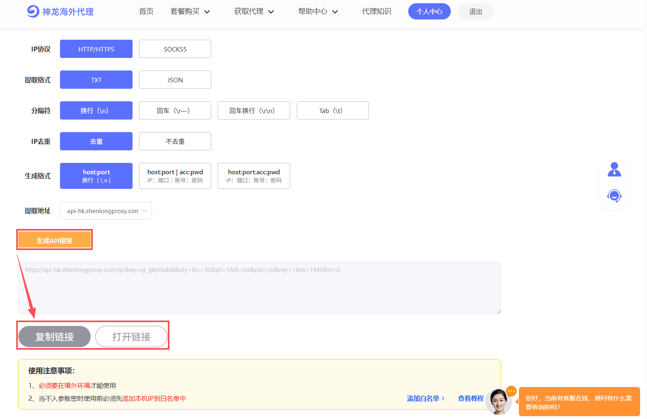The height and width of the screenshot is (419, 647).
Task: Click the customer service agent avatar
Action: click(498, 401)
